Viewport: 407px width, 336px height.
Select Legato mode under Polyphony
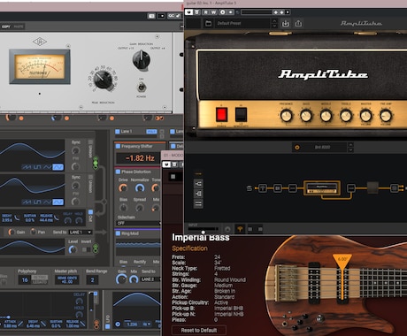40,282
